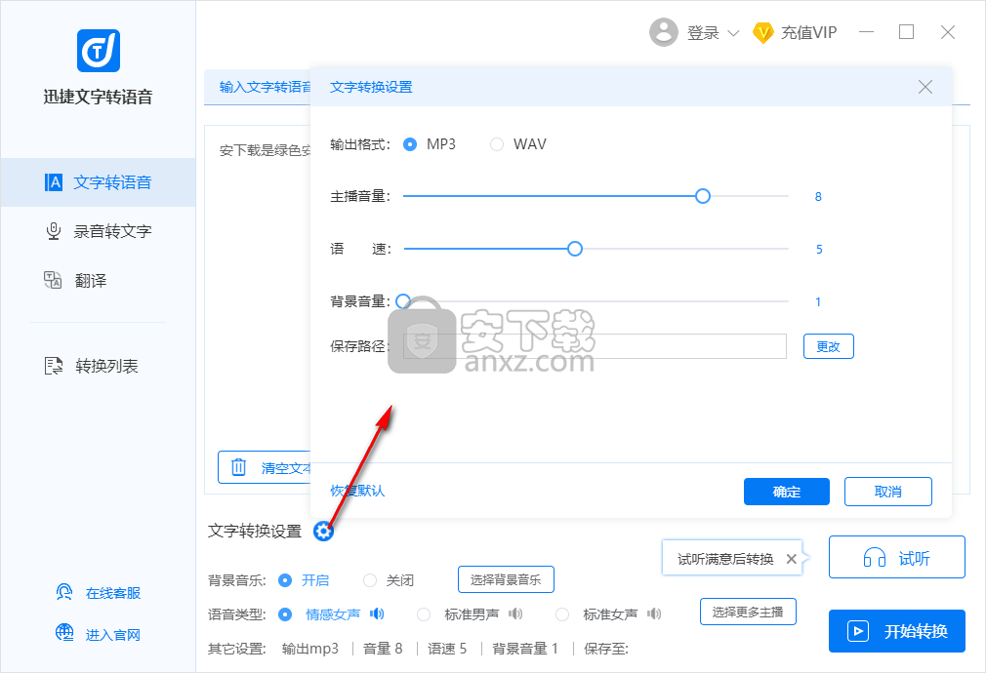Click the 主播音量 slider handle
This screenshot has height=673, width=986.
702,196
